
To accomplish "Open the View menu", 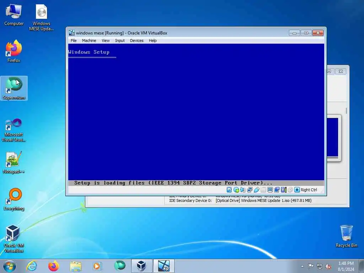I will click(105, 41).
